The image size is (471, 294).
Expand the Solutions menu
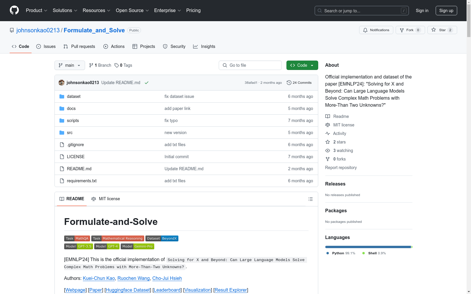[x=65, y=11]
